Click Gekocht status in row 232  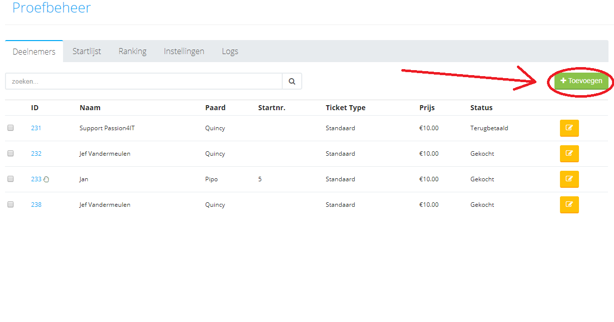click(x=482, y=154)
